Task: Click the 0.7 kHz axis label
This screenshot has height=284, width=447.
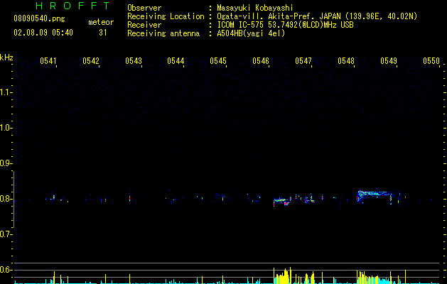Action: [6, 234]
